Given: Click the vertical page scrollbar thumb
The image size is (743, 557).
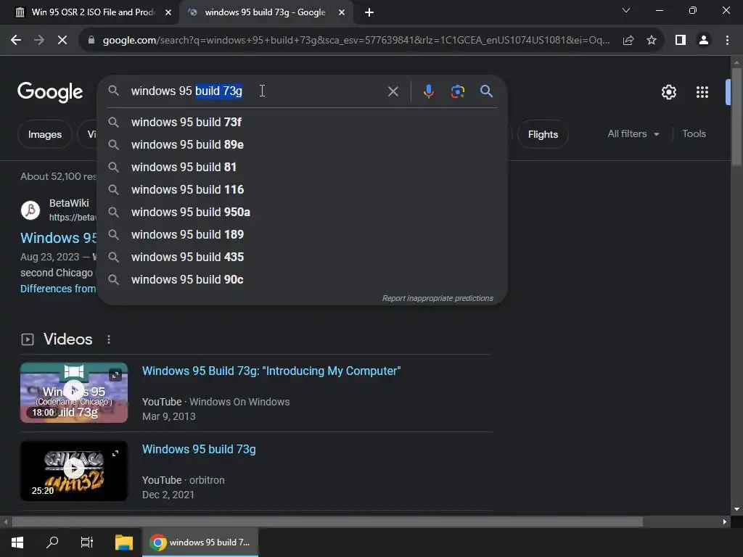Looking at the screenshot, I should pos(736,117).
